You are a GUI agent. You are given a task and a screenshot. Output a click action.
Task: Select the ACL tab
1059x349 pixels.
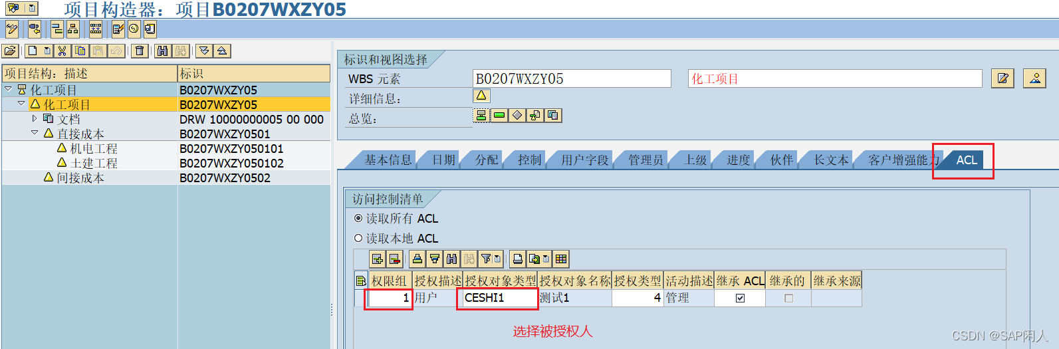click(x=967, y=160)
